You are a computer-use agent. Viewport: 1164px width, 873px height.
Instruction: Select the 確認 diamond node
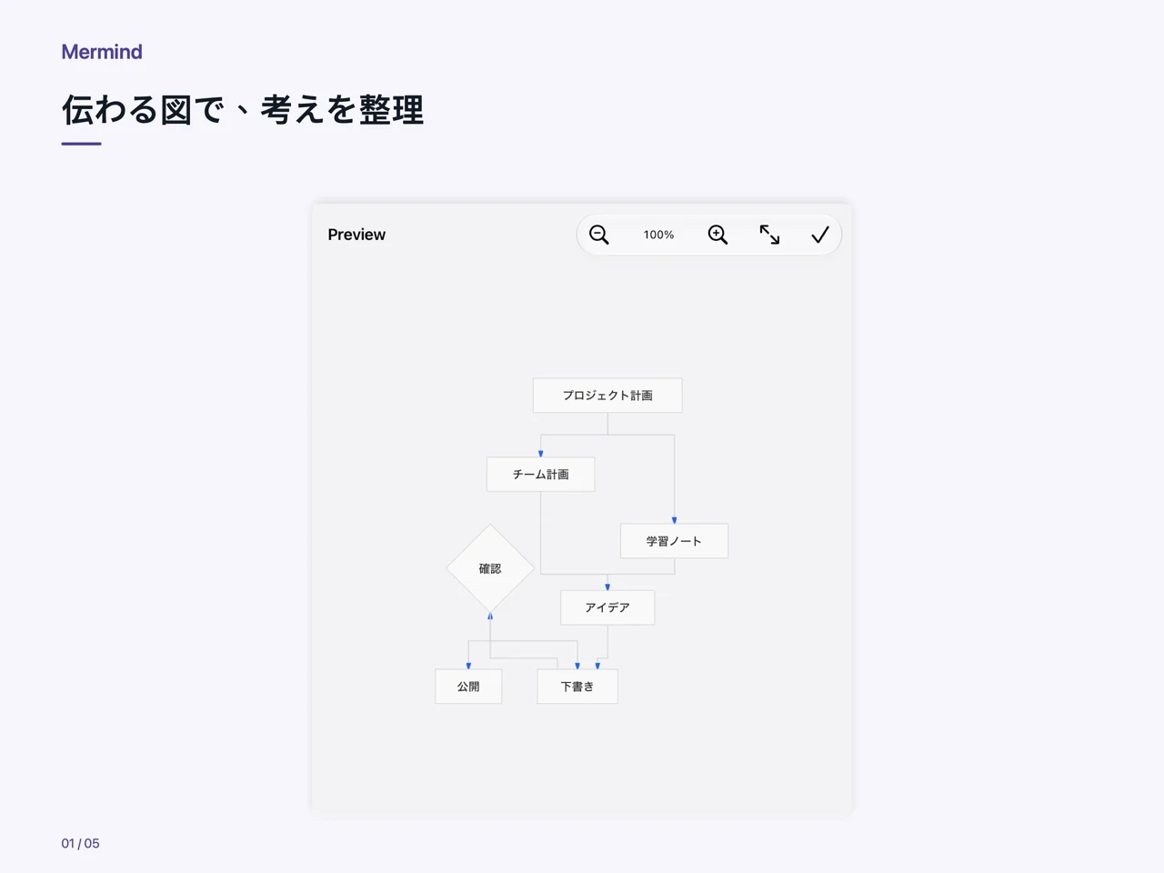(490, 568)
